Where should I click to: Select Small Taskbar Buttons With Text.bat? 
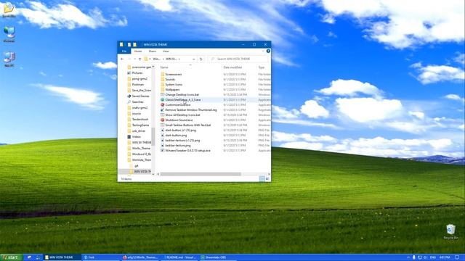pyautogui.click(x=187, y=125)
